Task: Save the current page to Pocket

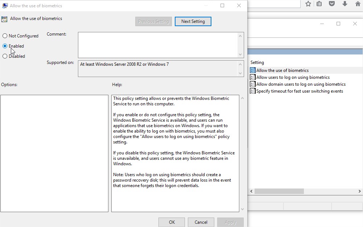Action: point(331,4)
